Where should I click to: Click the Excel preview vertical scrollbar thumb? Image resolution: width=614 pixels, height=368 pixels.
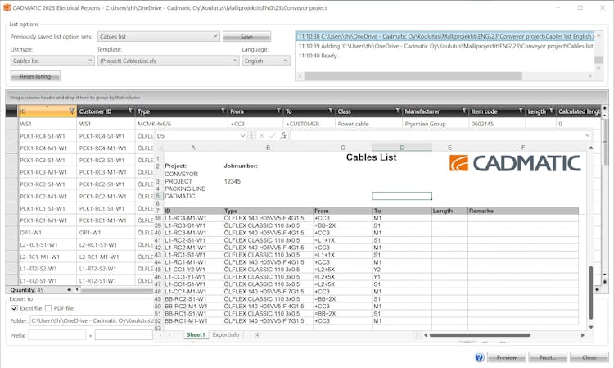tap(591, 293)
